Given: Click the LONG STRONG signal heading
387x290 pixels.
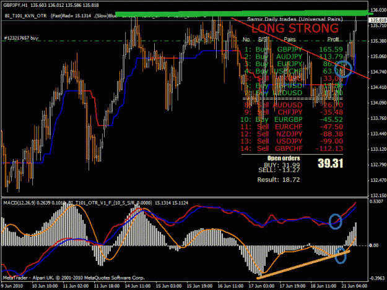Looking at the screenshot, I should tap(295, 28).
